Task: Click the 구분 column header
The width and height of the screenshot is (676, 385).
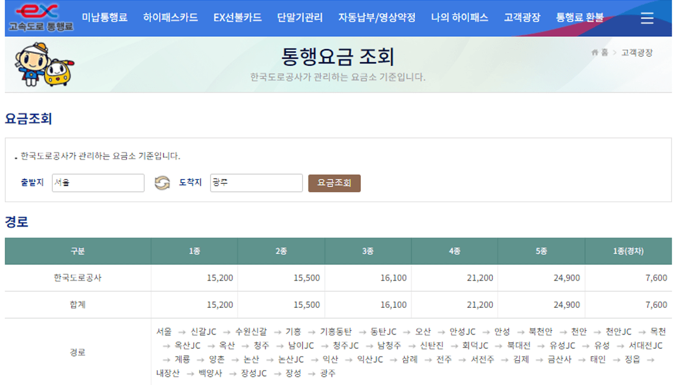Action: tap(78, 251)
